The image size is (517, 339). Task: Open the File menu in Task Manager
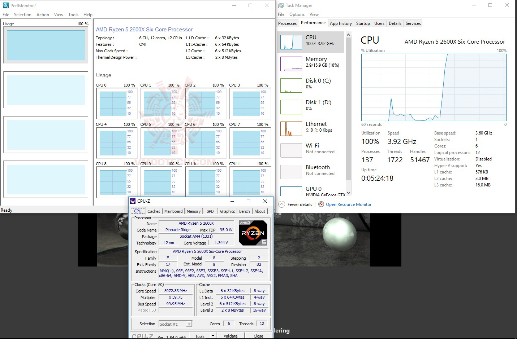(x=281, y=14)
